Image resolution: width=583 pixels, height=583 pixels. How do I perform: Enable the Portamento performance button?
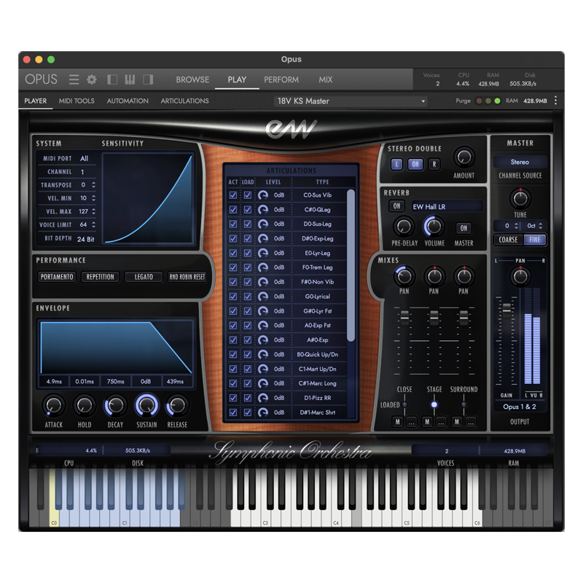tap(57, 277)
